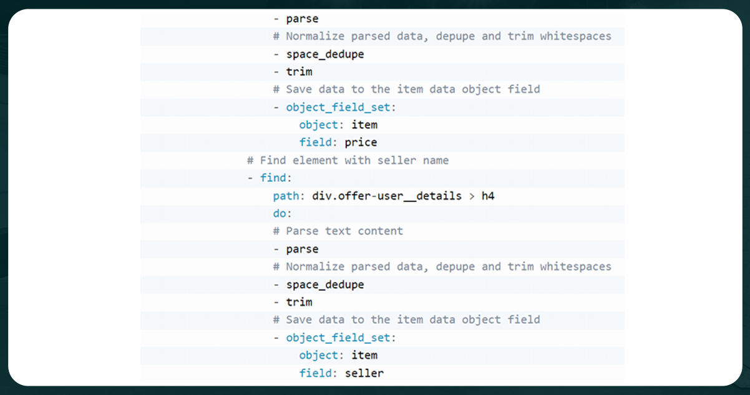Click the find: keyword
The width and height of the screenshot is (750, 395).
pyautogui.click(x=273, y=178)
